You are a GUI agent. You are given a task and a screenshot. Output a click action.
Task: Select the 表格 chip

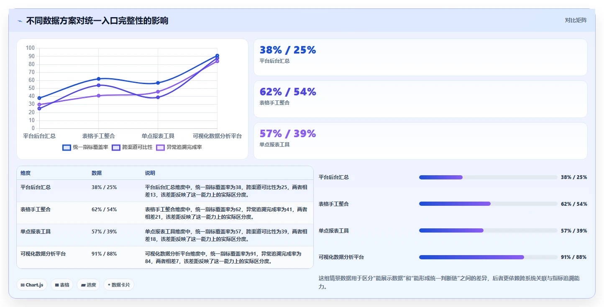(x=62, y=285)
